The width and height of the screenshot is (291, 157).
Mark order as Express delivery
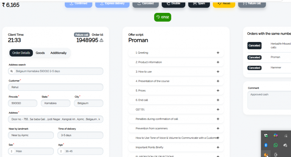[x=112, y=5]
